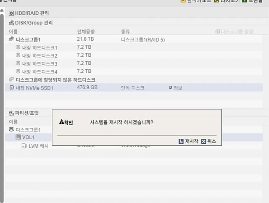Click the 내장 하드디스크1 disk icon
269x203 pixels.
[18, 47]
